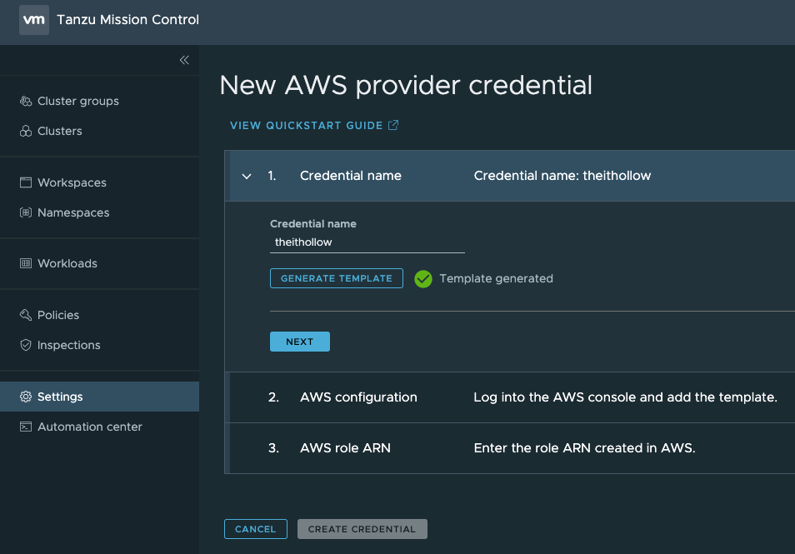Click the Workspaces icon
This screenshot has height=554, width=795.
pos(26,182)
